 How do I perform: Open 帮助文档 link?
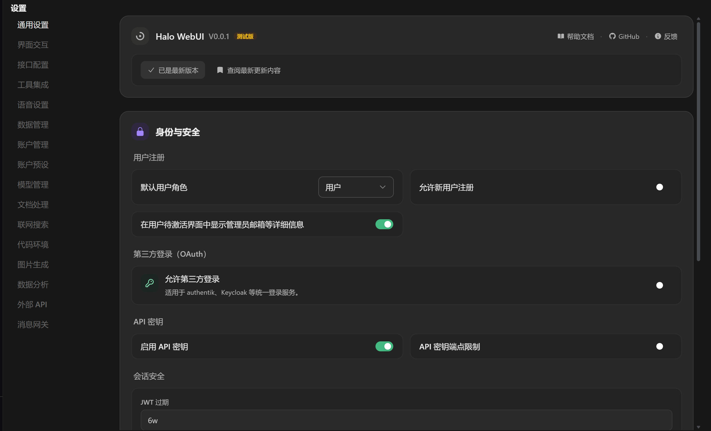coord(575,36)
